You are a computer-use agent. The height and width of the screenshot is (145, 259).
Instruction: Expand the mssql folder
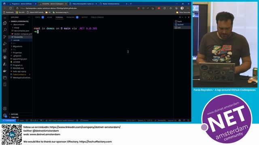pyautogui.click(x=17, y=28)
